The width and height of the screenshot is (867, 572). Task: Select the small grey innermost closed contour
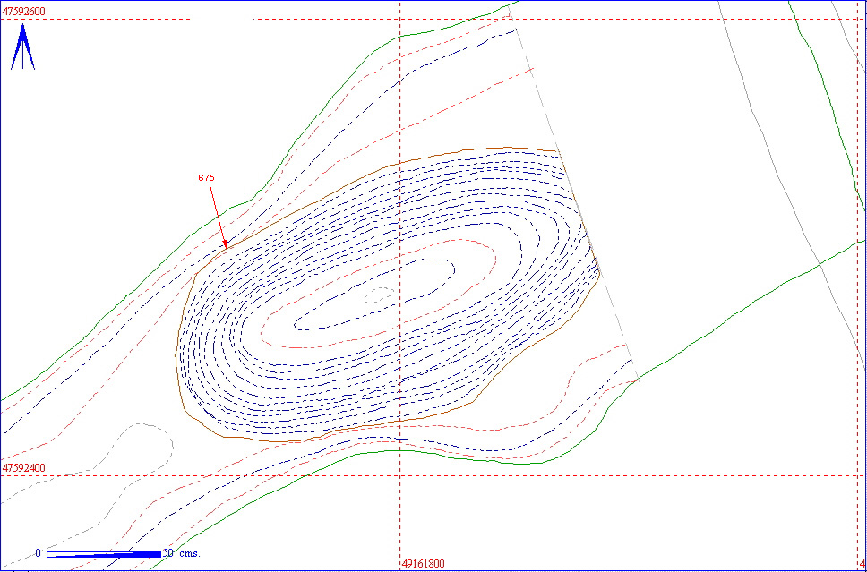379,295
